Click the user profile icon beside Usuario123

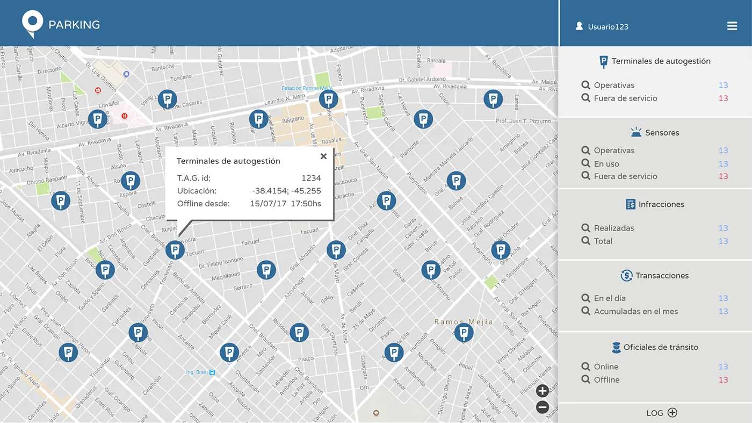tap(579, 26)
